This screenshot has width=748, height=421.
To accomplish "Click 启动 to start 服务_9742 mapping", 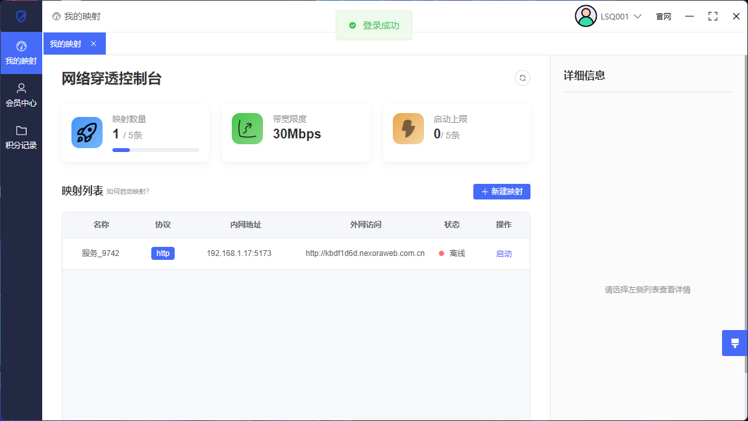I will [x=503, y=254].
